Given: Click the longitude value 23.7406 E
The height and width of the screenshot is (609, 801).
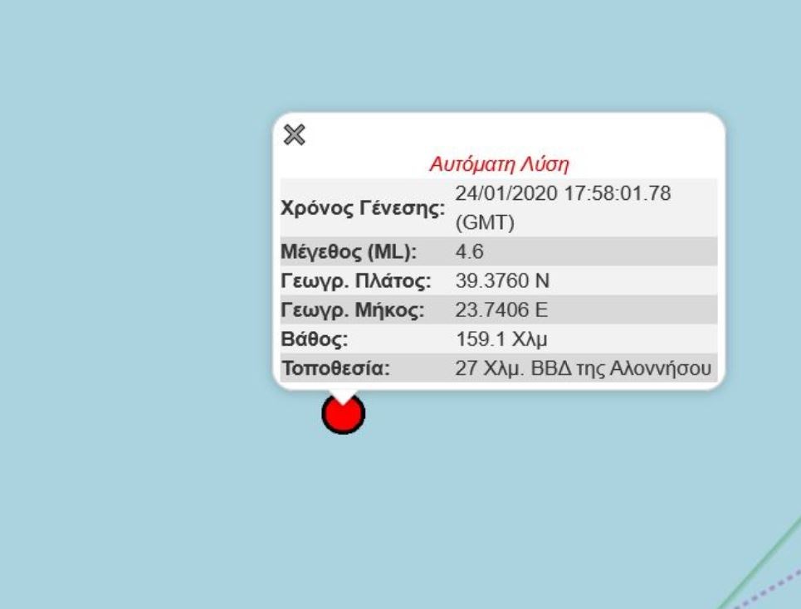Looking at the screenshot, I should [x=501, y=310].
